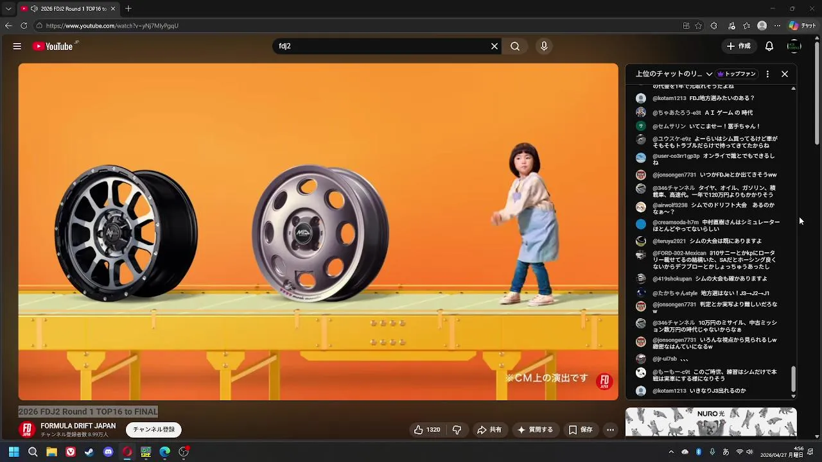
Task: Click the 質問する ask button
Action: tap(535, 430)
